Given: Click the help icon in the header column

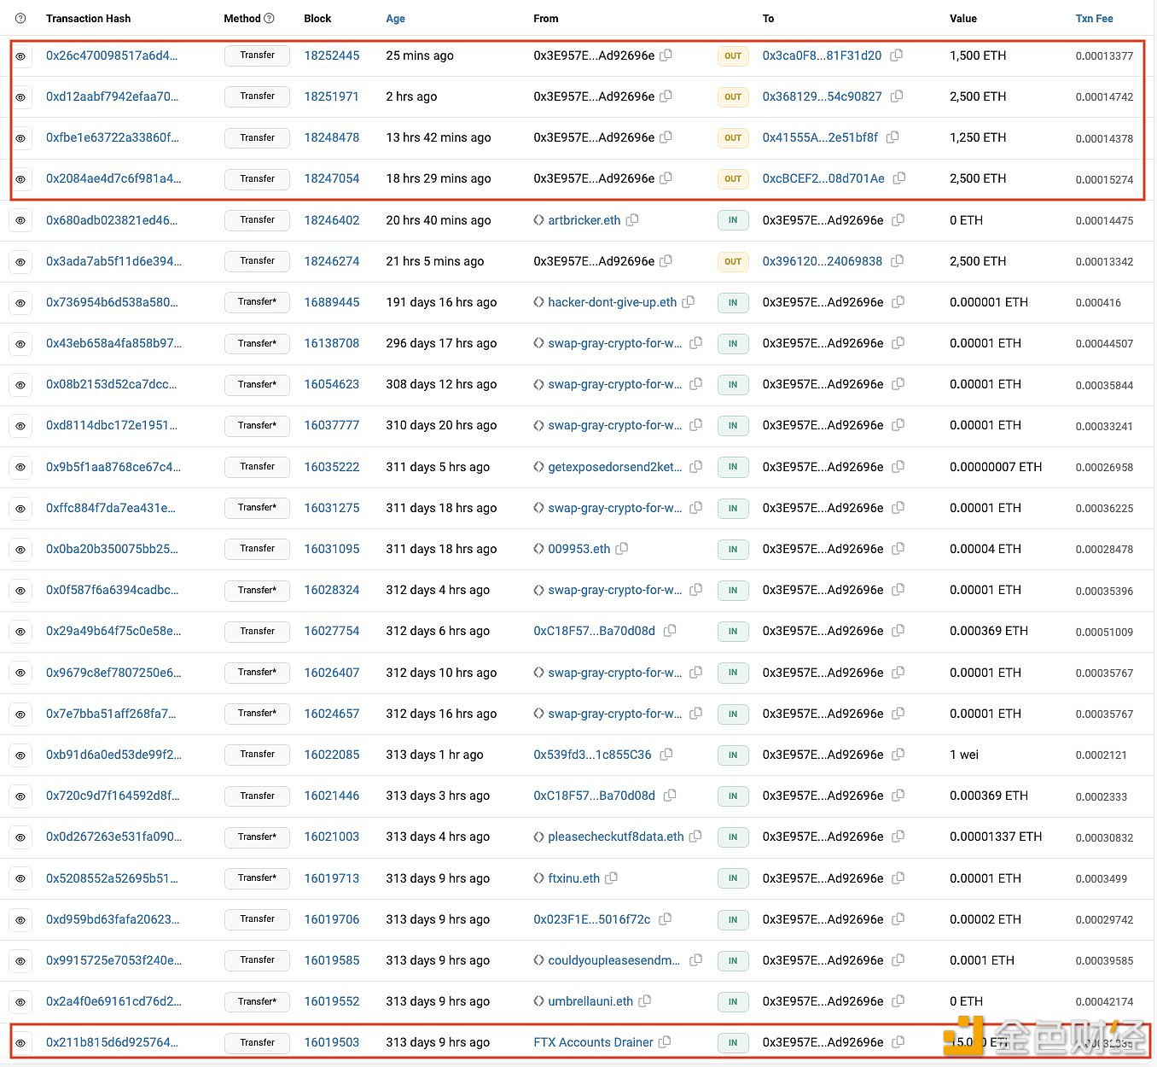Looking at the screenshot, I should click(x=20, y=18).
